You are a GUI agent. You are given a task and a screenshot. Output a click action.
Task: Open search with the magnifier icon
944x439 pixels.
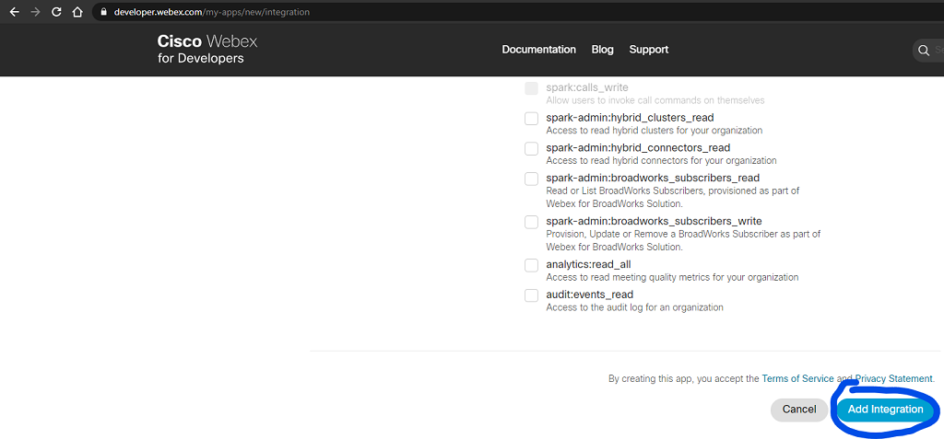(924, 50)
